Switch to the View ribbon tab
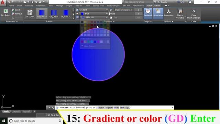This screenshot has height=124, width=220. [x=51, y=6]
